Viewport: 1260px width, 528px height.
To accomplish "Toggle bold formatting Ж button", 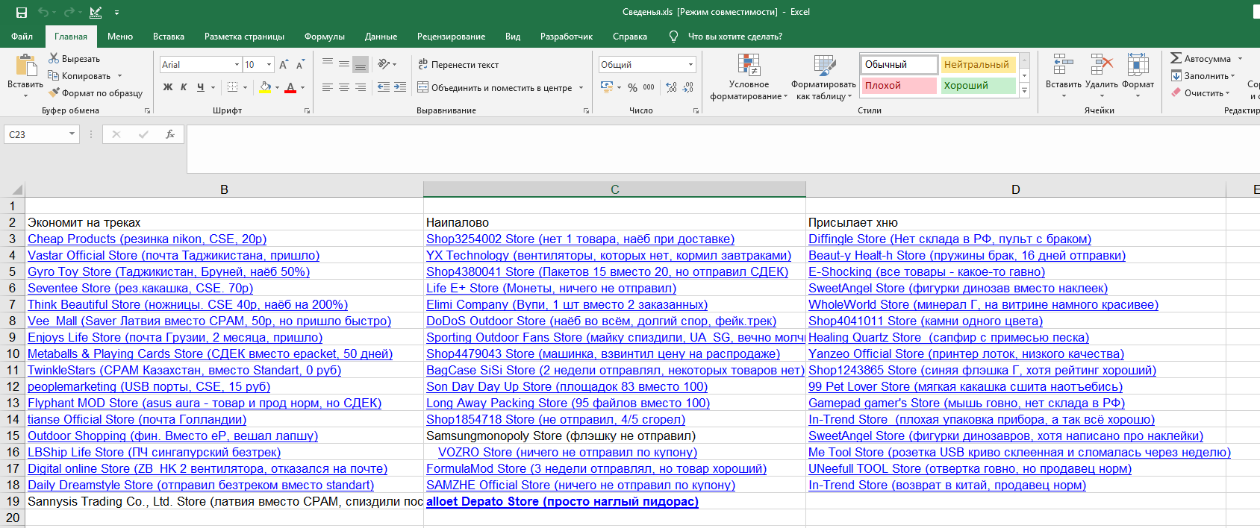I will (168, 87).
